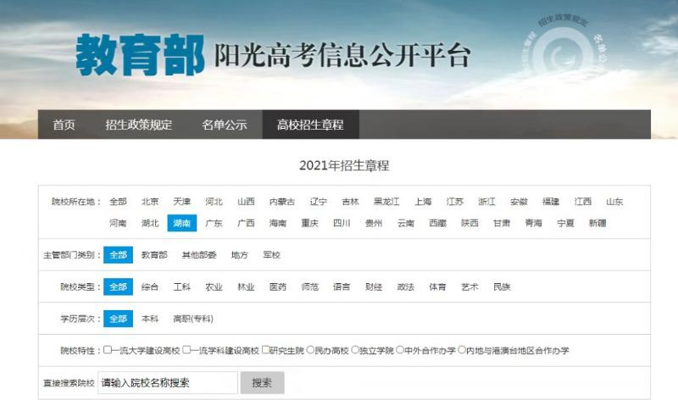Image resolution: width=678 pixels, height=400 pixels.
Task: Select 内地与港澳台地区合作办学 radio button
Action: (x=461, y=350)
